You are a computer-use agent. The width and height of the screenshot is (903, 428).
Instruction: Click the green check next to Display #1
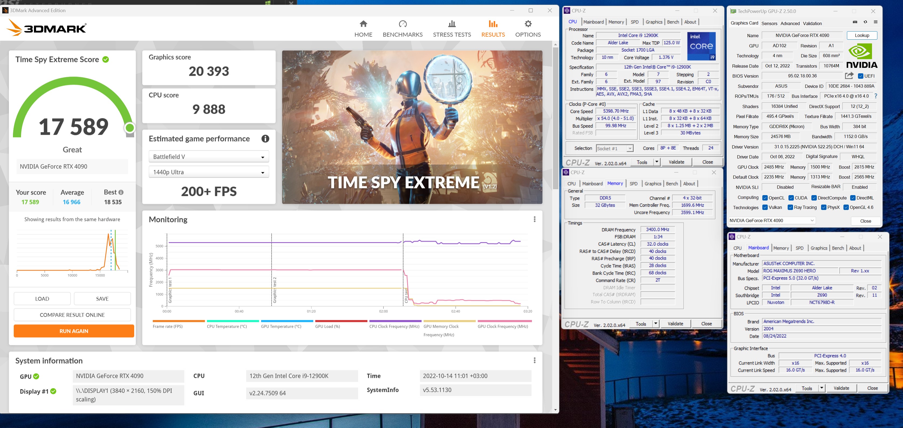53,392
